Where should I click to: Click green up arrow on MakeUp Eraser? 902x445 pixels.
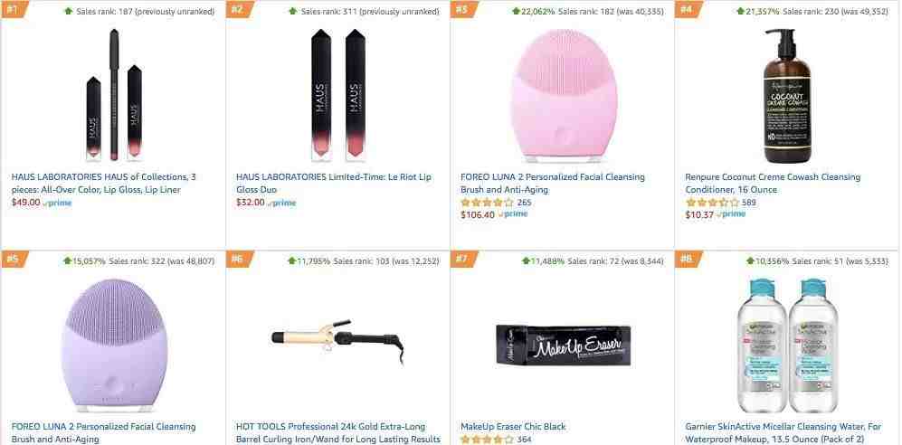point(526,261)
